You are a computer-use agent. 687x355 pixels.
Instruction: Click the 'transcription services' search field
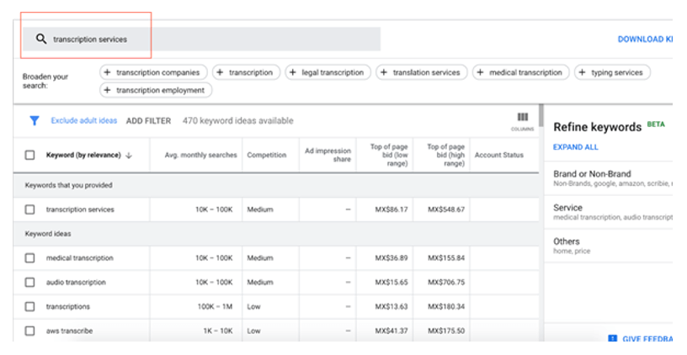(x=210, y=40)
